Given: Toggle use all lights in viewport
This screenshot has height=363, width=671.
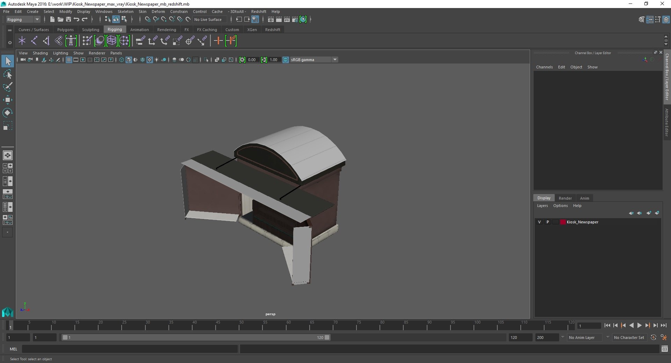Looking at the screenshot, I should tap(157, 60).
